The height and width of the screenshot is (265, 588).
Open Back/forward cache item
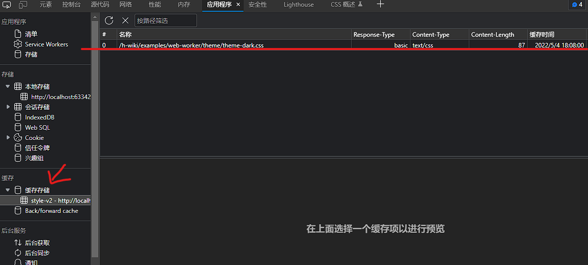coord(52,211)
